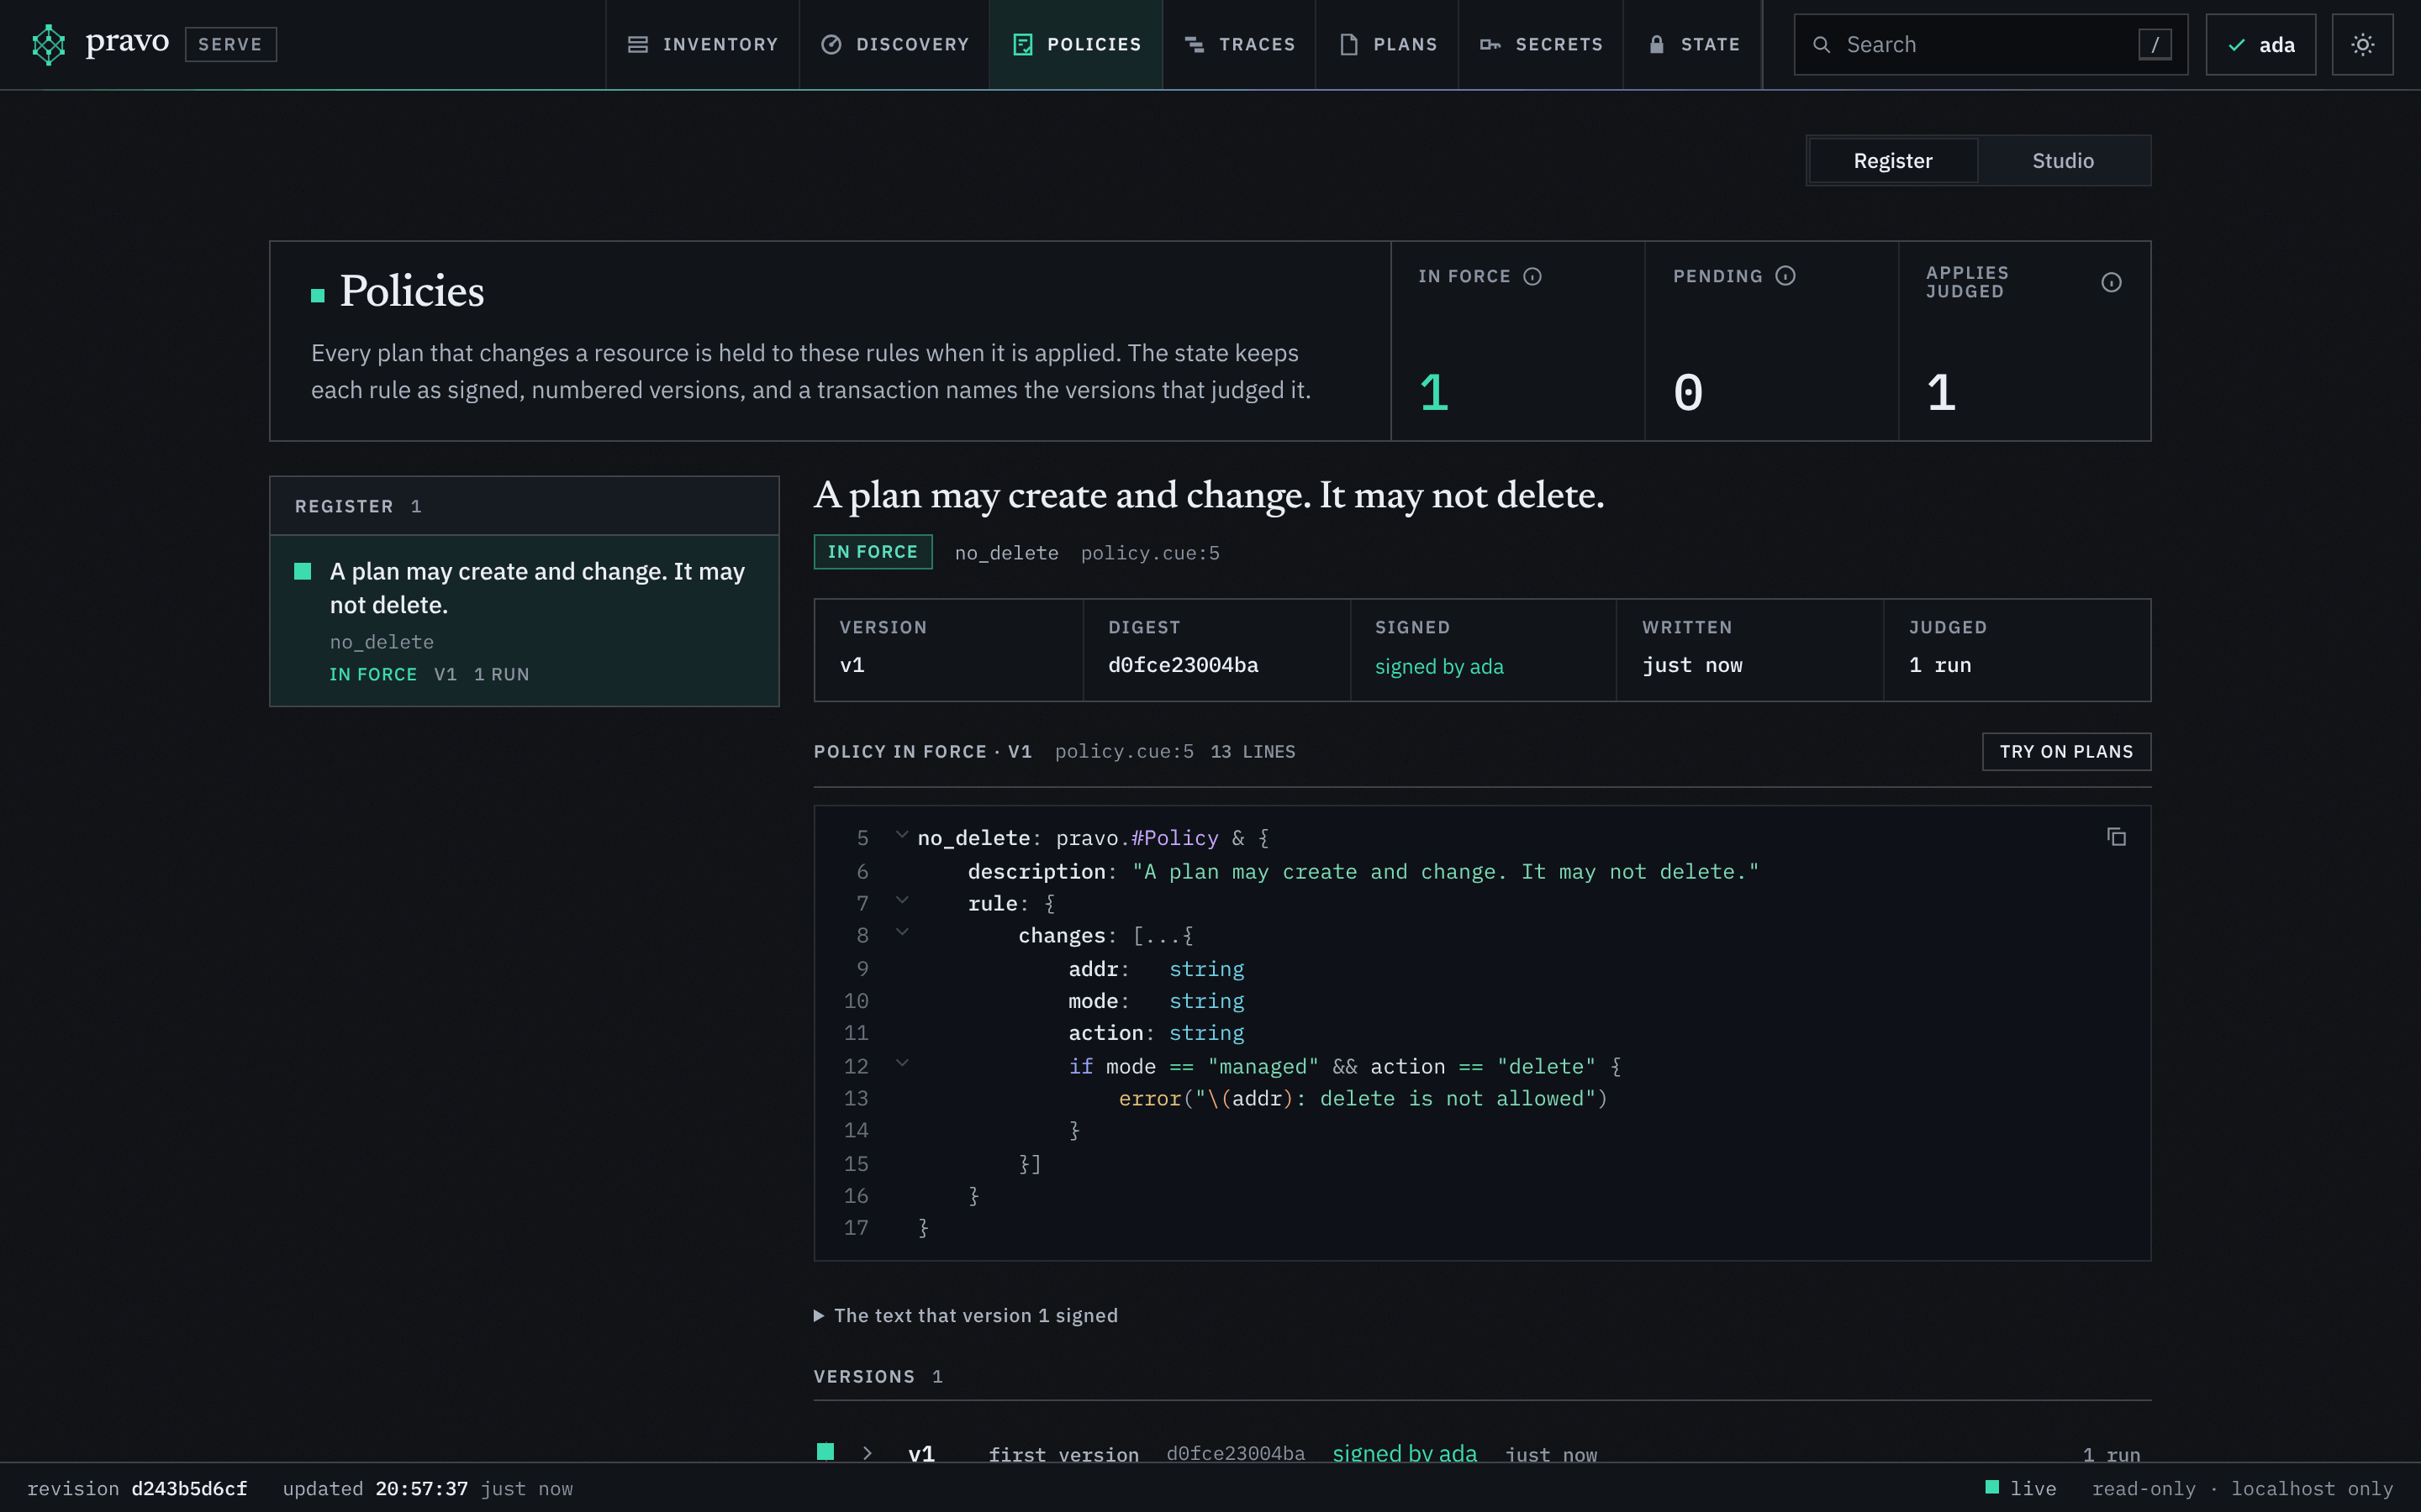The width and height of the screenshot is (2421, 1512).
Task: Click the info icon beside APPLIES JUDGED
Action: click(2111, 283)
